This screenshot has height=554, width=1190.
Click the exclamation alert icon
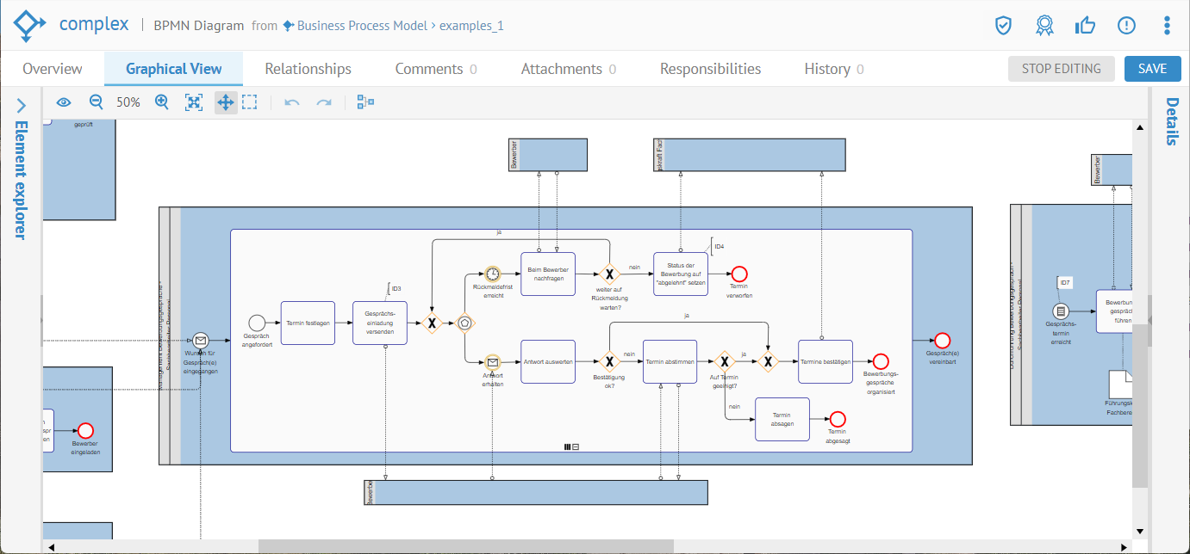[1126, 25]
